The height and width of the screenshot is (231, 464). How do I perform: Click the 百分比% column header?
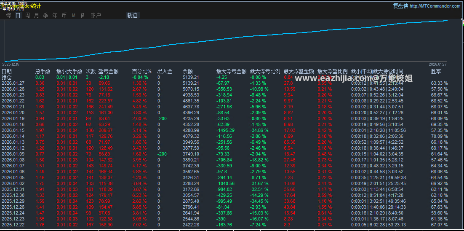pos(142,71)
